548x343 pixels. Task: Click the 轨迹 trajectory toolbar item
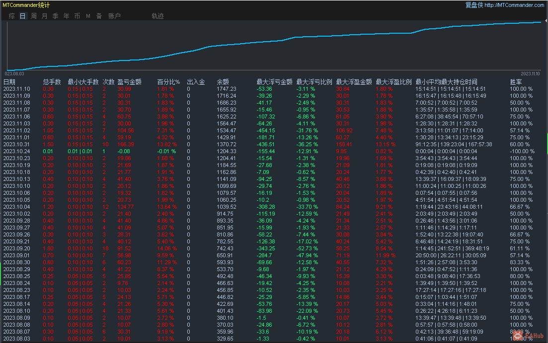[x=157, y=15]
